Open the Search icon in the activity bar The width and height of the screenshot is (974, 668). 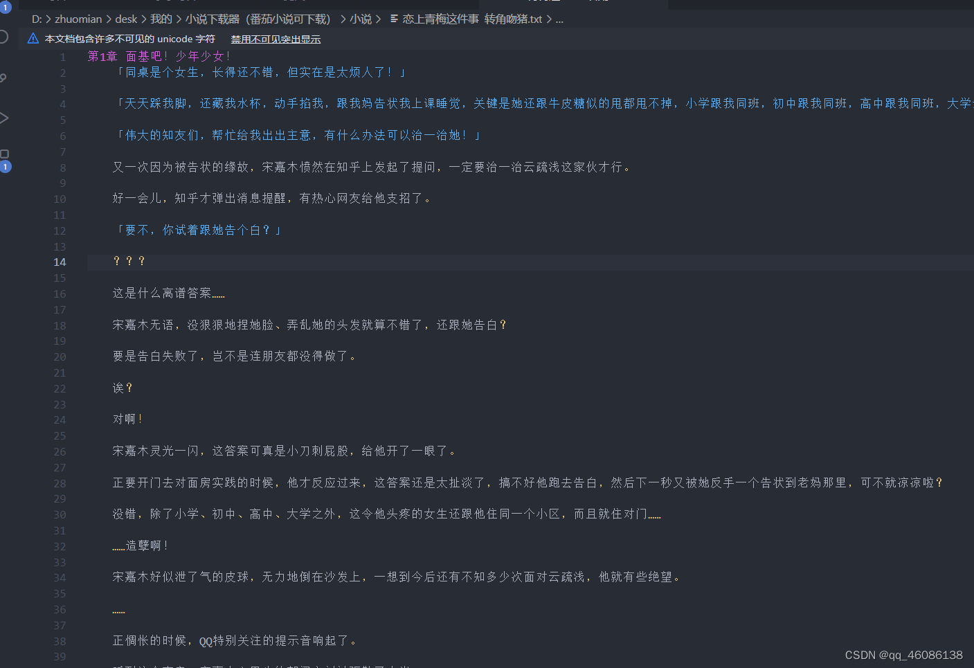point(4,76)
